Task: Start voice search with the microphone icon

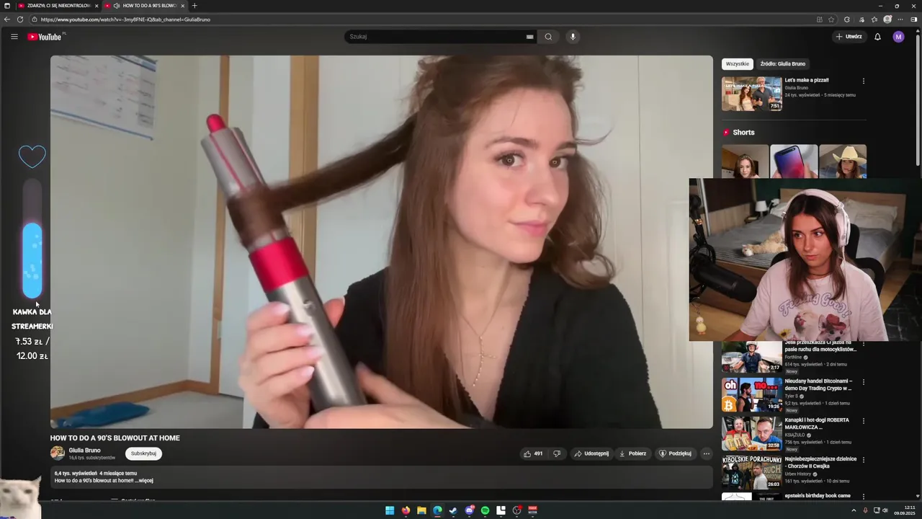Action: point(573,37)
